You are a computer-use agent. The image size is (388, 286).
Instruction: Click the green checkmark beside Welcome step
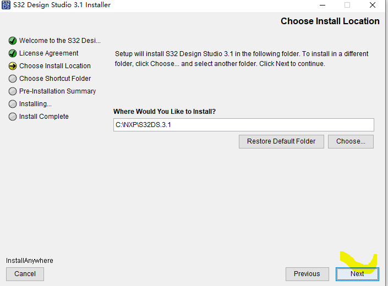pos(13,41)
